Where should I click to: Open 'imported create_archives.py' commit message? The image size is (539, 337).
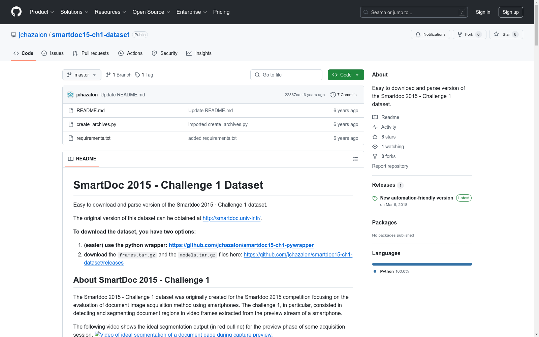click(218, 124)
